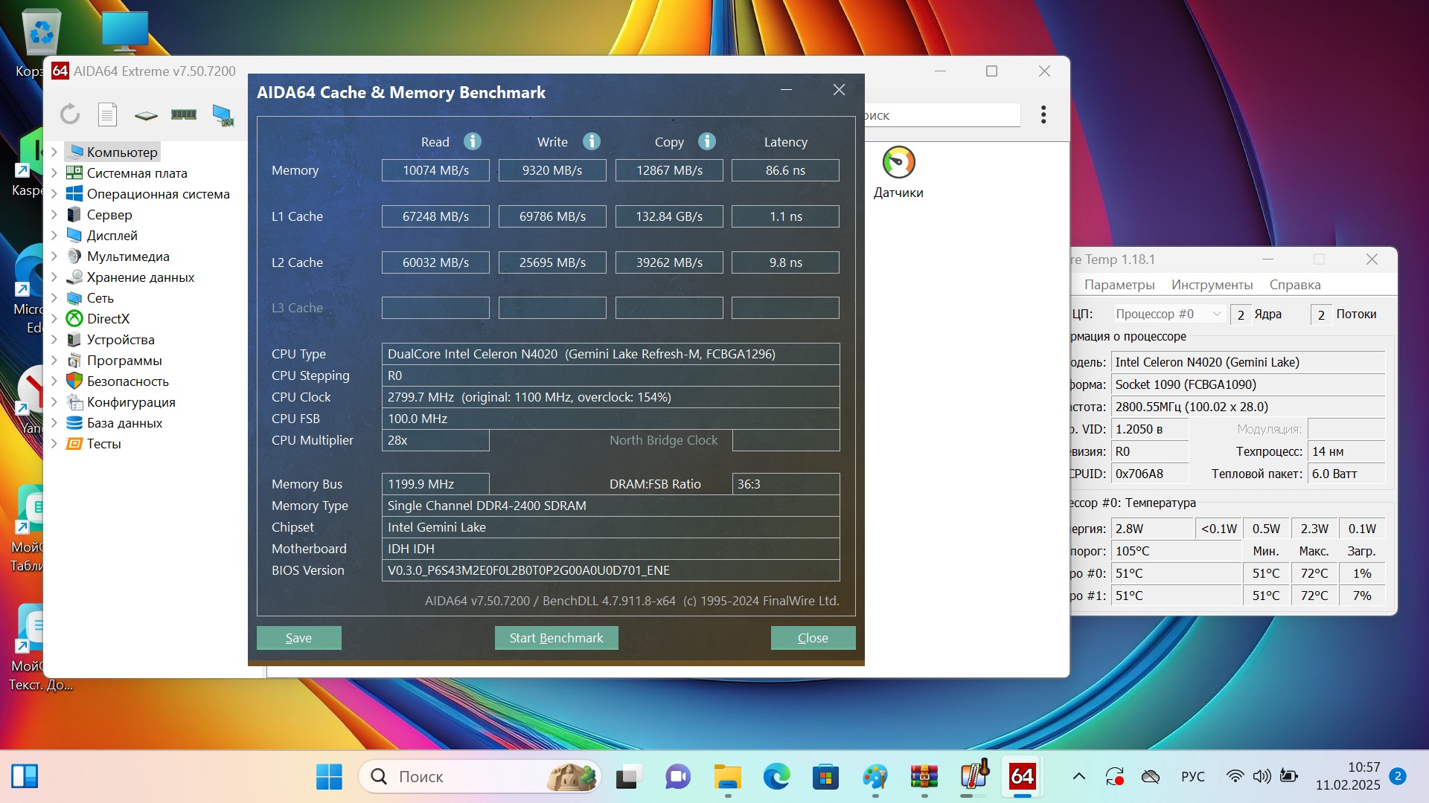Open File Explorer in the taskbar
The width and height of the screenshot is (1429, 803).
[727, 777]
